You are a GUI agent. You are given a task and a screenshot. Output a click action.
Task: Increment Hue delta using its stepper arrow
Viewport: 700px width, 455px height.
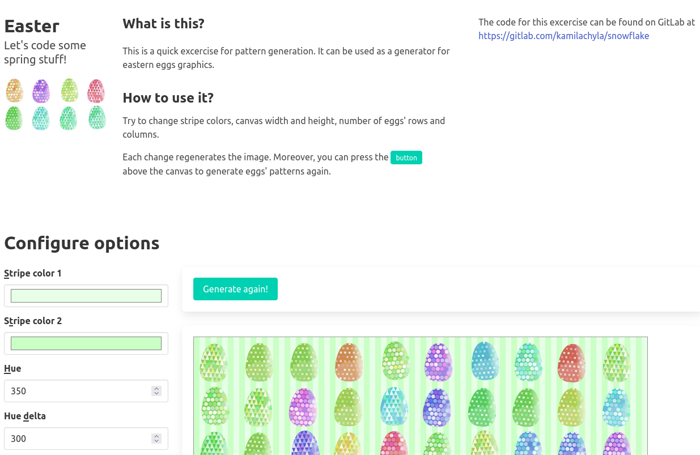click(155, 435)
